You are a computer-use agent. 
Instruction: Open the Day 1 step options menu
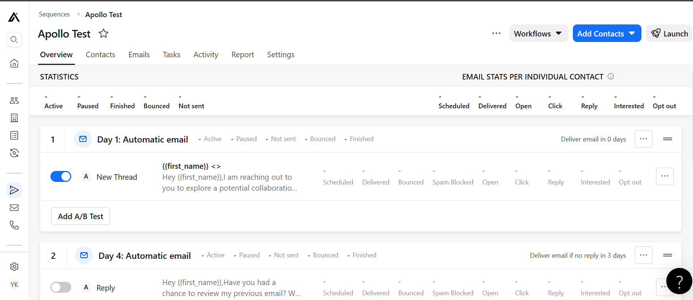click(643, 139)
